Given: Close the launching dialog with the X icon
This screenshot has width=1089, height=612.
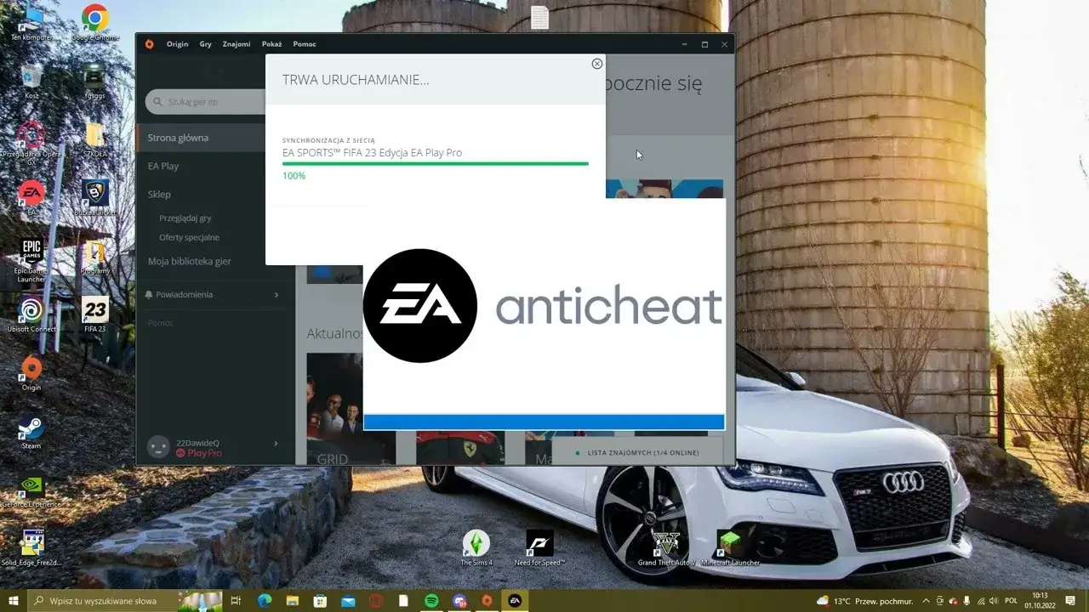Looking at the screenshot, I should (x=596, y=64).
